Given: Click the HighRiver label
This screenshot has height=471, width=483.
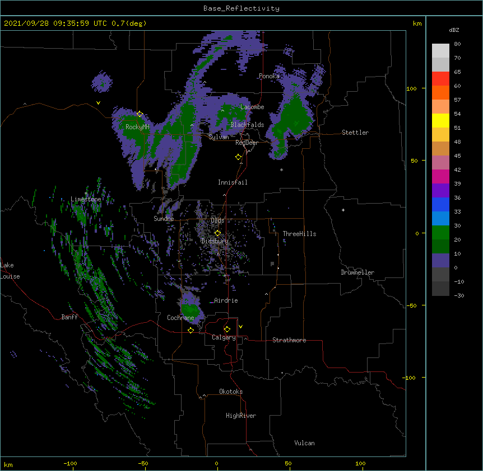Looking at the screenshot, I should pos(241,416).
